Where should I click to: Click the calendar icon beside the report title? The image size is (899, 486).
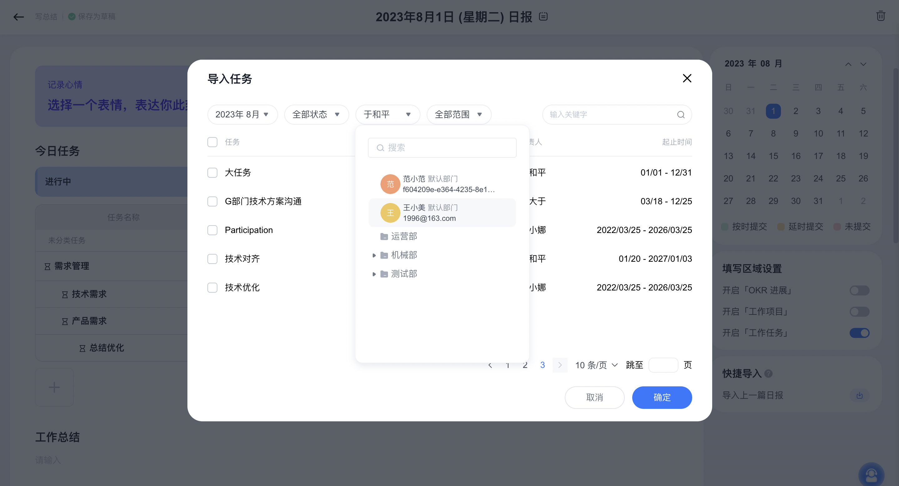point(543,16)
